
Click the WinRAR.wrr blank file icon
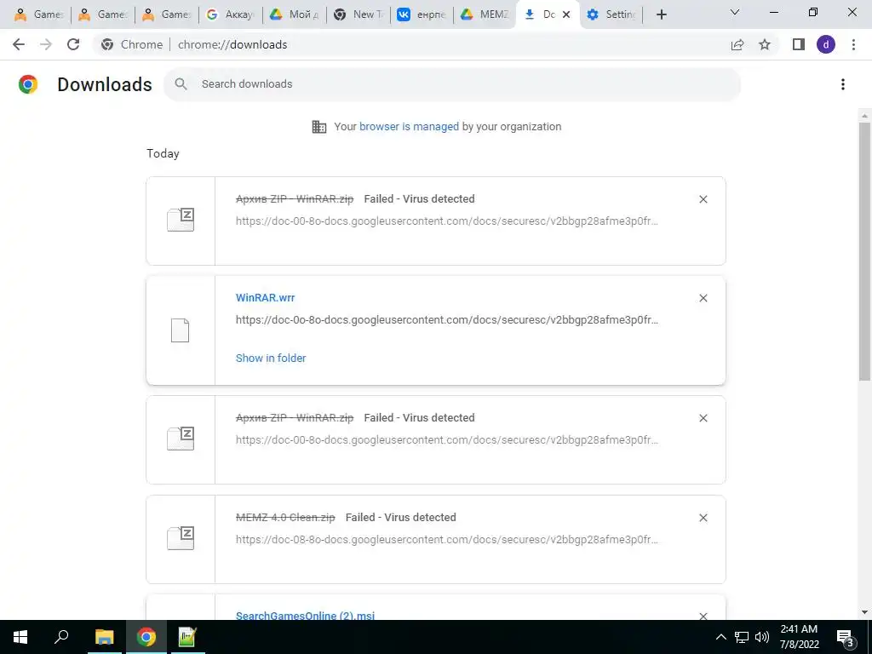coord(180,330)
